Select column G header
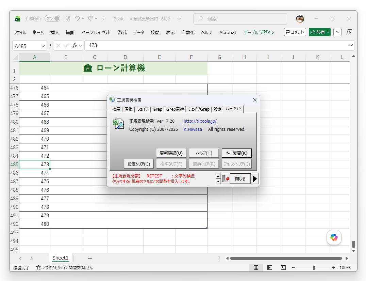The image size is (366, 281). click(219, 57)
